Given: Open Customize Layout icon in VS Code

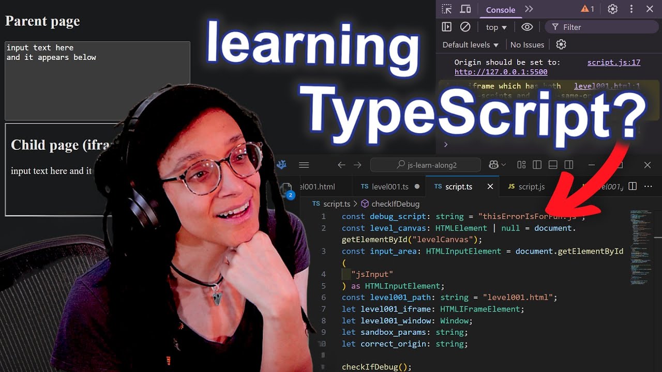Looking at the screenshot, I should 521,165.
